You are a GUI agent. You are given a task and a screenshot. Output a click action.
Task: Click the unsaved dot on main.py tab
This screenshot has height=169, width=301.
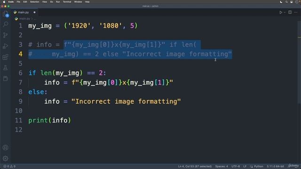tap(34, 12)
